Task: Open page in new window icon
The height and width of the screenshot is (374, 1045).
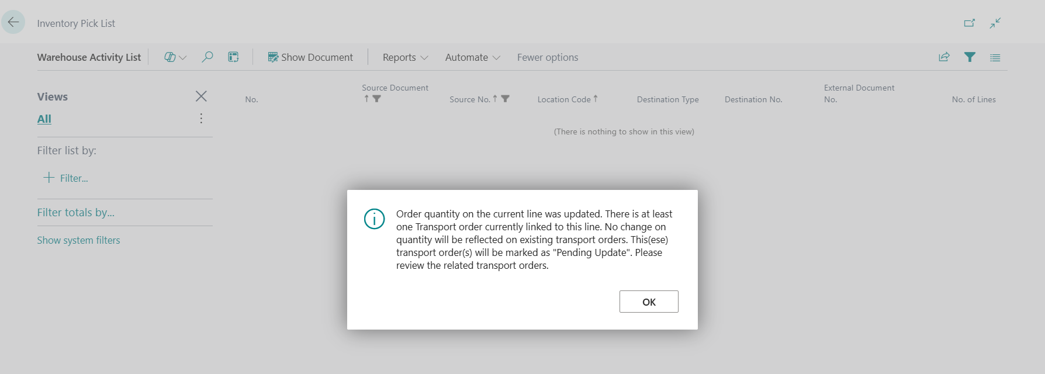Action: pyautogui.click(x=969, y=23)
